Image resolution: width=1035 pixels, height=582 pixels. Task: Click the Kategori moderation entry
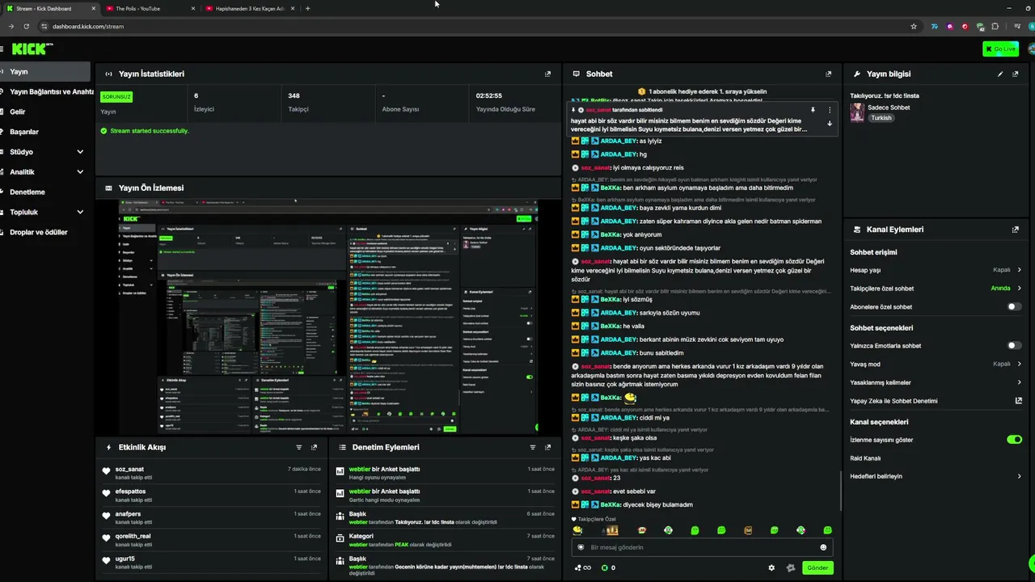click(x=444, y=540)
